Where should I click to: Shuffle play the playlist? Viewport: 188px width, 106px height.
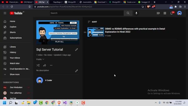[x=38, y=65]
